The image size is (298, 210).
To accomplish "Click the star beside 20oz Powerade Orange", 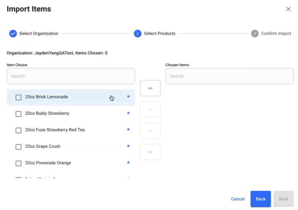I will [x=128, y=163].
